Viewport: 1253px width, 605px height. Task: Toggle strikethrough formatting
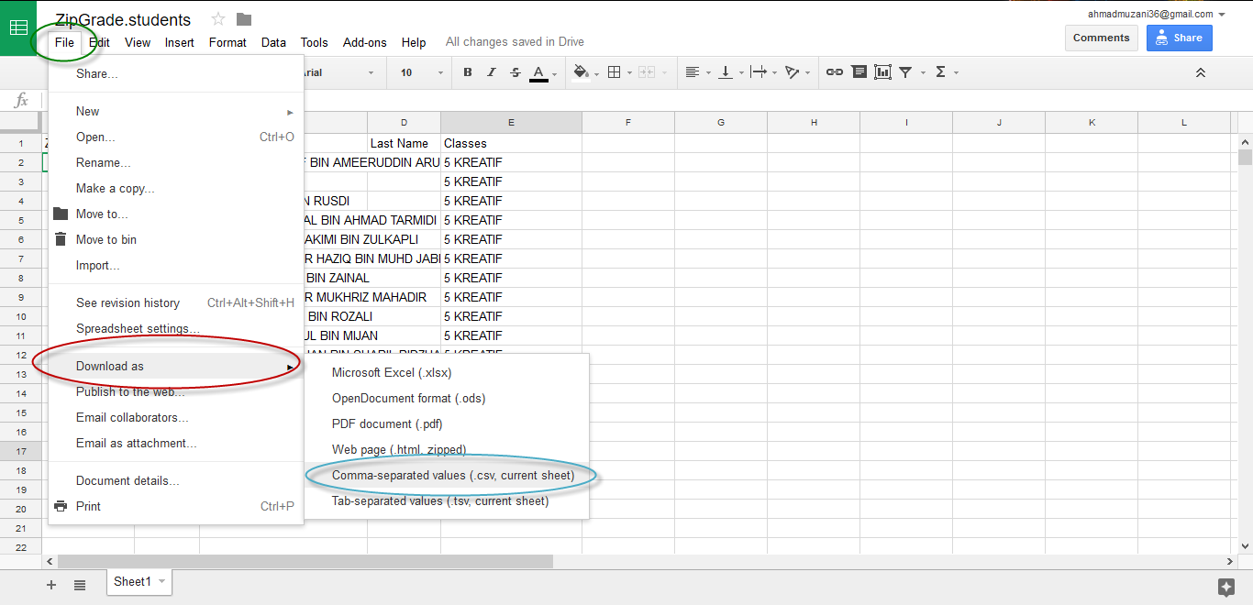pos(515,72)
